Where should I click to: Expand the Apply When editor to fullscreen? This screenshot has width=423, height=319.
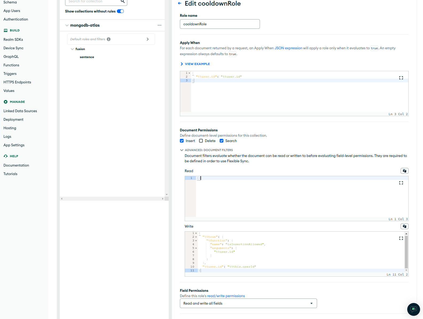point(401,78)
